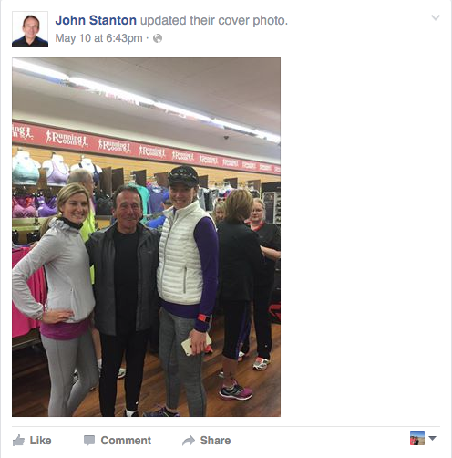Click the globe public privacy icon
Image resolution: width=452 pixels, height=458 pixels.
pyautogui.click(x=158, y=38)
